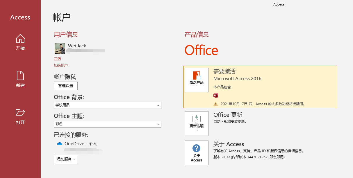Open the 添加服务 dropdown button

click(x=65, y=159)
